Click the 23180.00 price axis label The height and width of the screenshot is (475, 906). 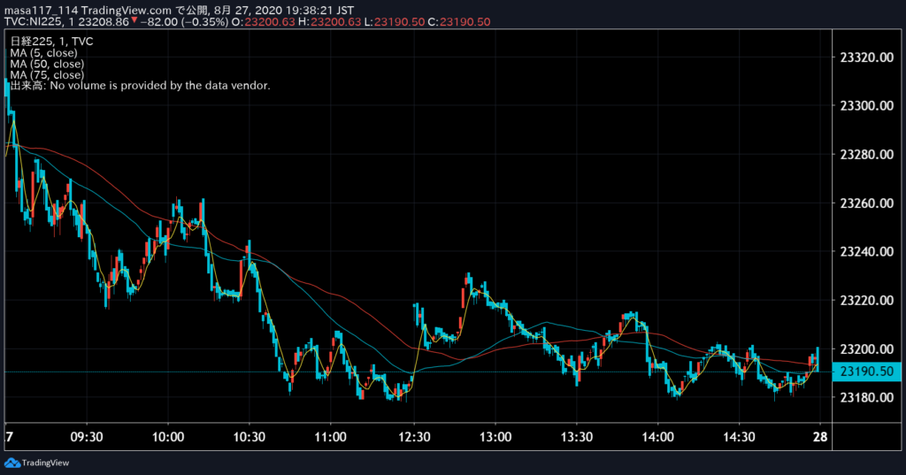tap(867, 397)
